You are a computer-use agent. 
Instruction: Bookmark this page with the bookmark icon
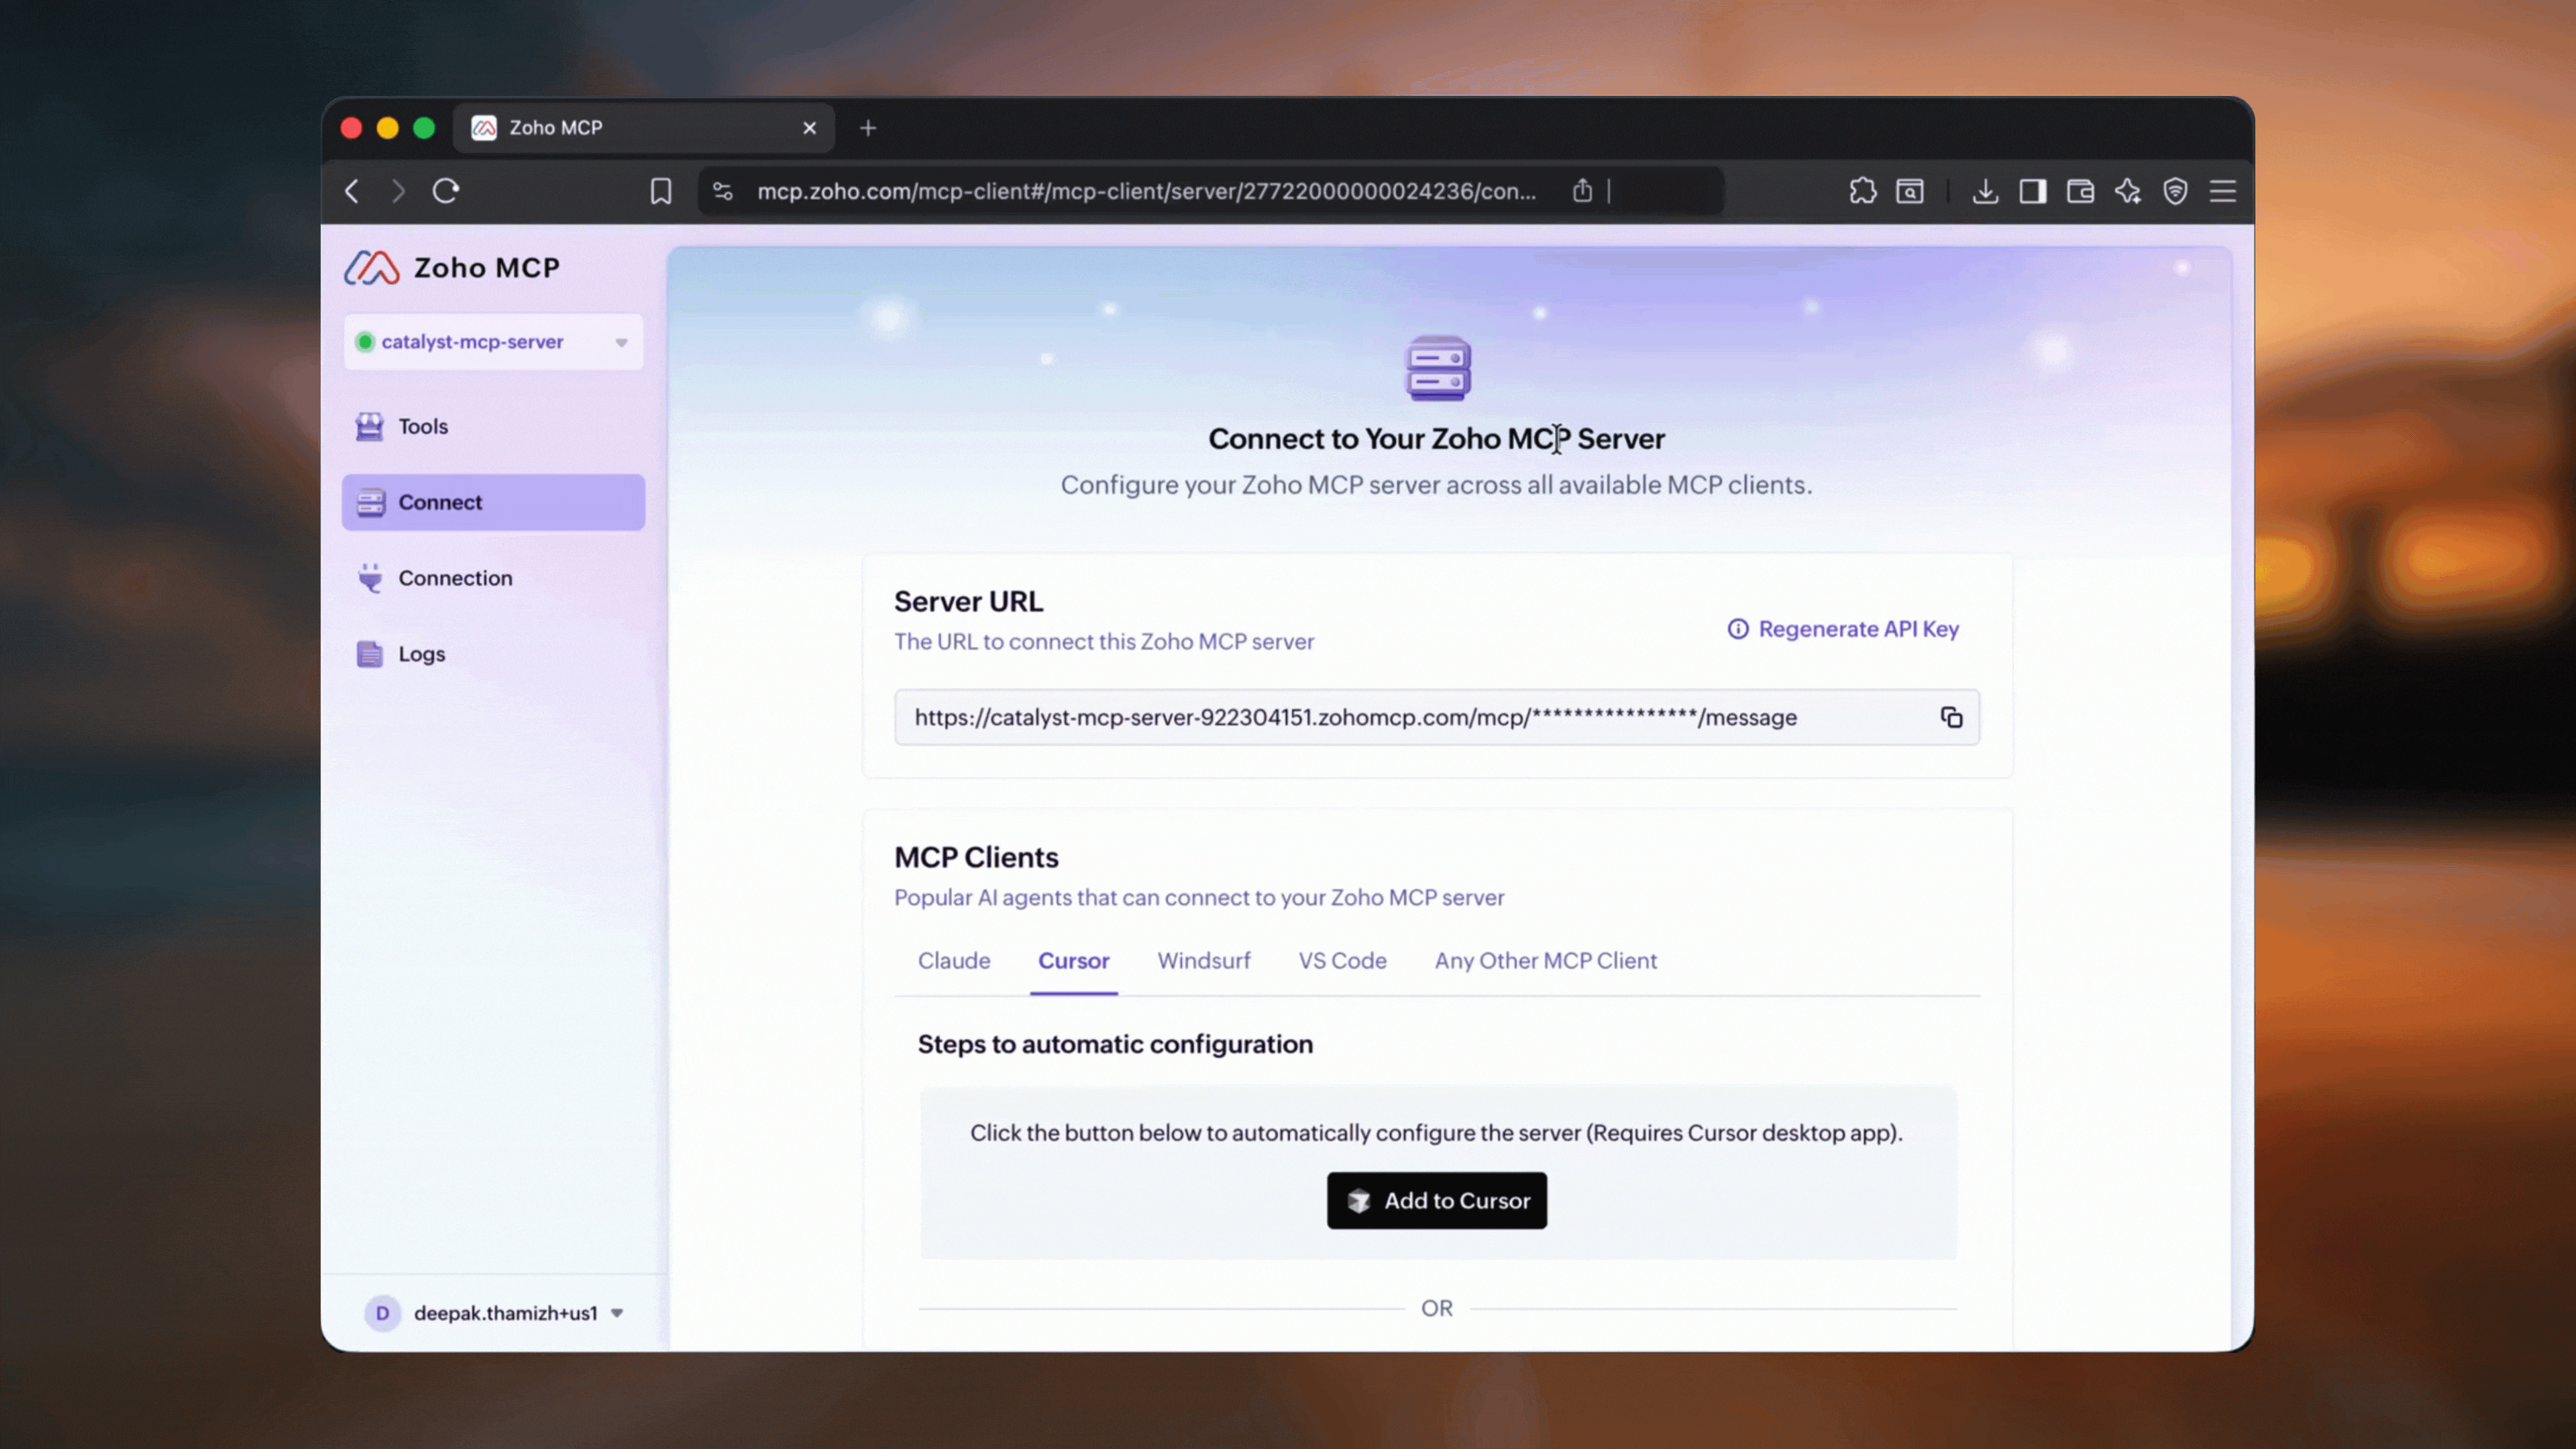(661, 191)
